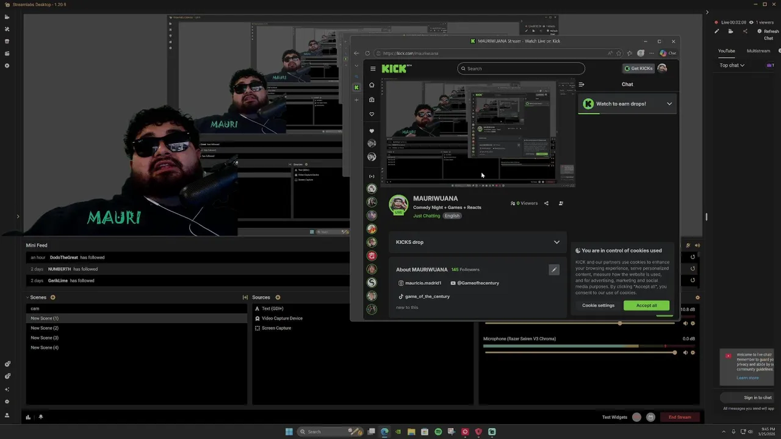Open notifications bell in Streamlabs footer
This screenshot has height=439, width=781.
pyautogui.click(x=41, y=417)
